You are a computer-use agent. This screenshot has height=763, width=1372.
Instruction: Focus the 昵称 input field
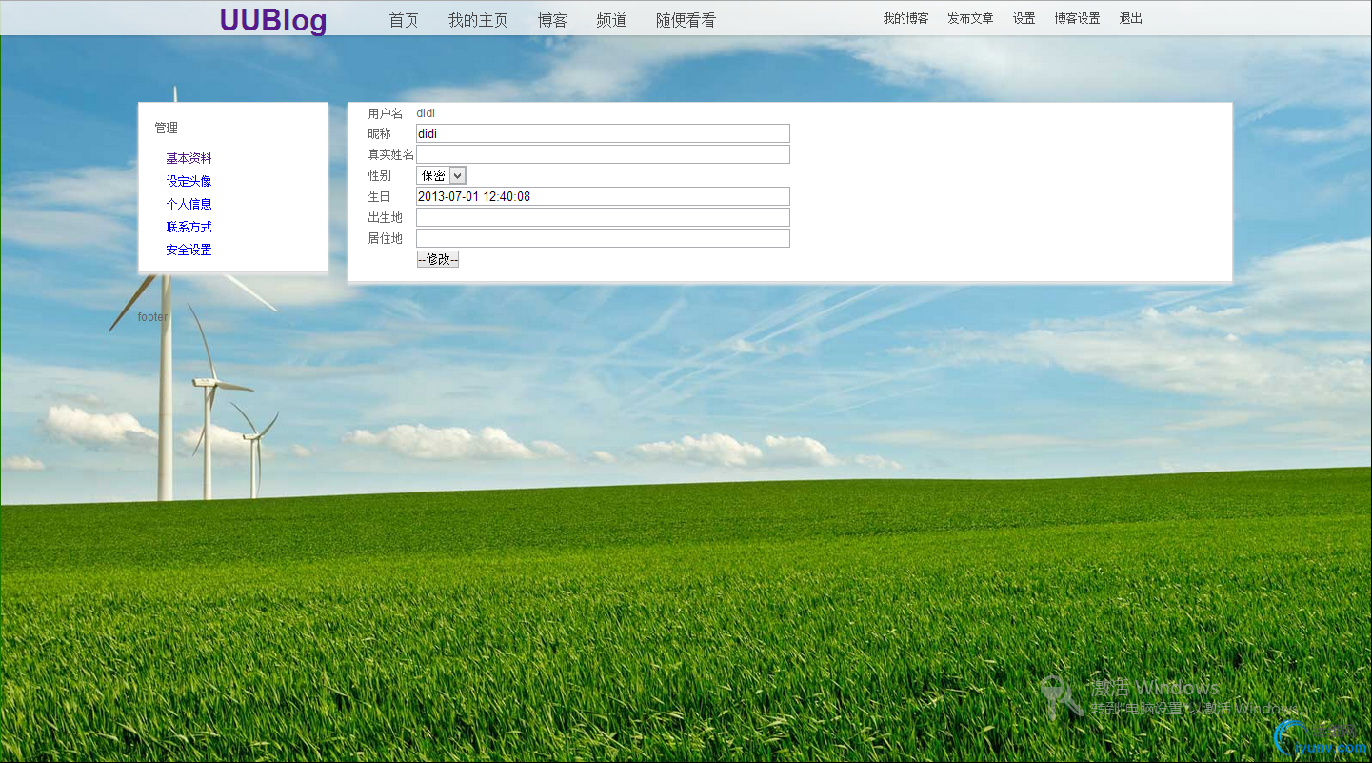[x=603, y=133]
